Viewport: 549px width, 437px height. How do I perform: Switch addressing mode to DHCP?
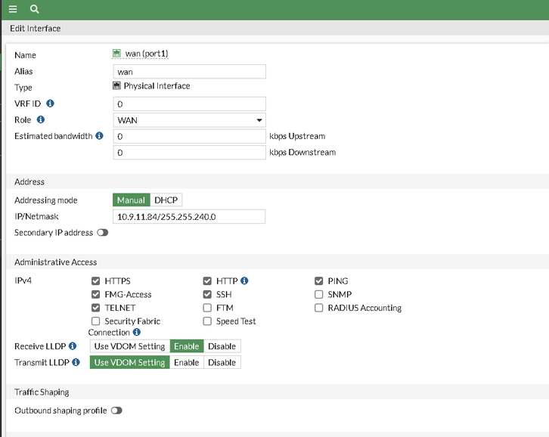(x=166, y=200)
